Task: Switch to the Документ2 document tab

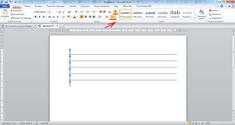Action: (49, 26)
